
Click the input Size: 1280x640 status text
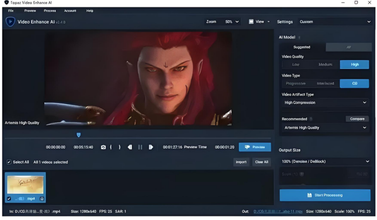83,211
